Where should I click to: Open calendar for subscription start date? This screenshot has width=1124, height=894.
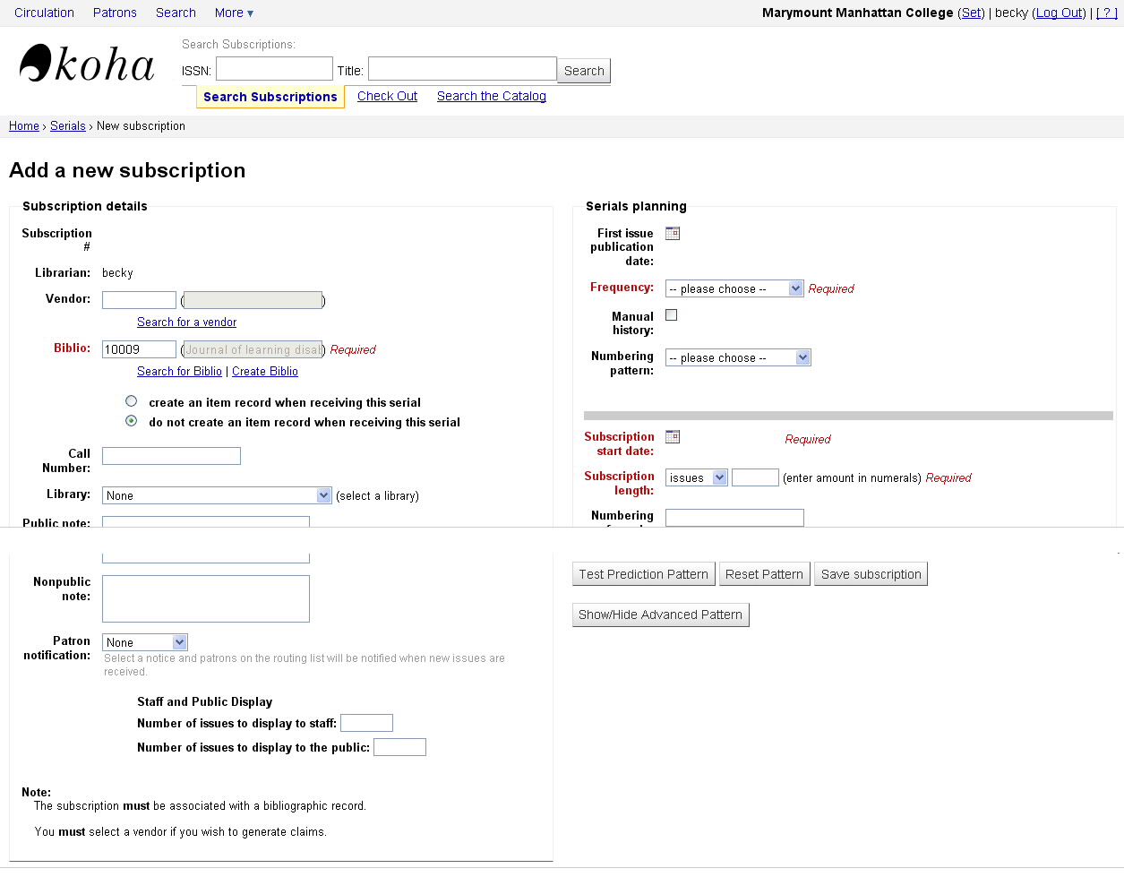point(673,437)
